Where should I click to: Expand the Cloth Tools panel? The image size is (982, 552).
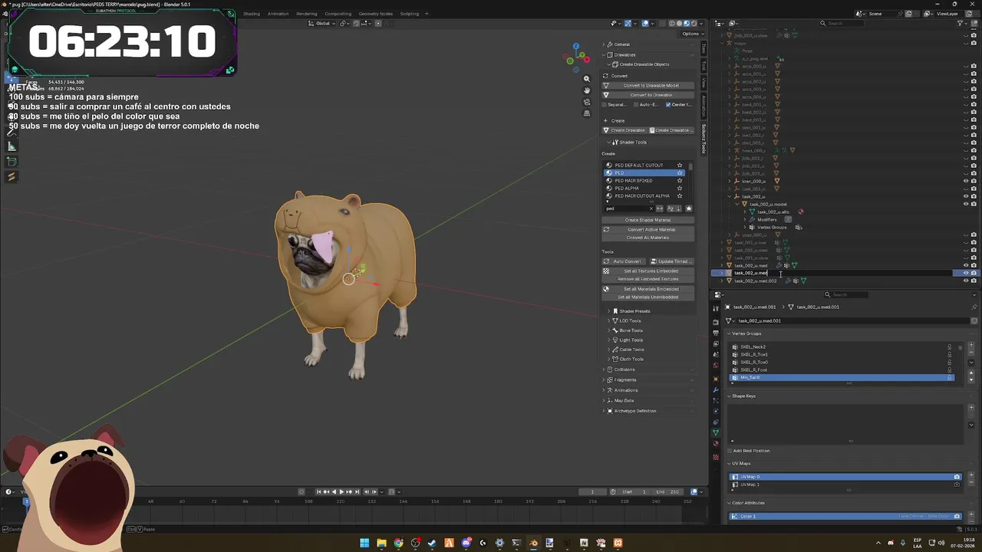point(631,360)
